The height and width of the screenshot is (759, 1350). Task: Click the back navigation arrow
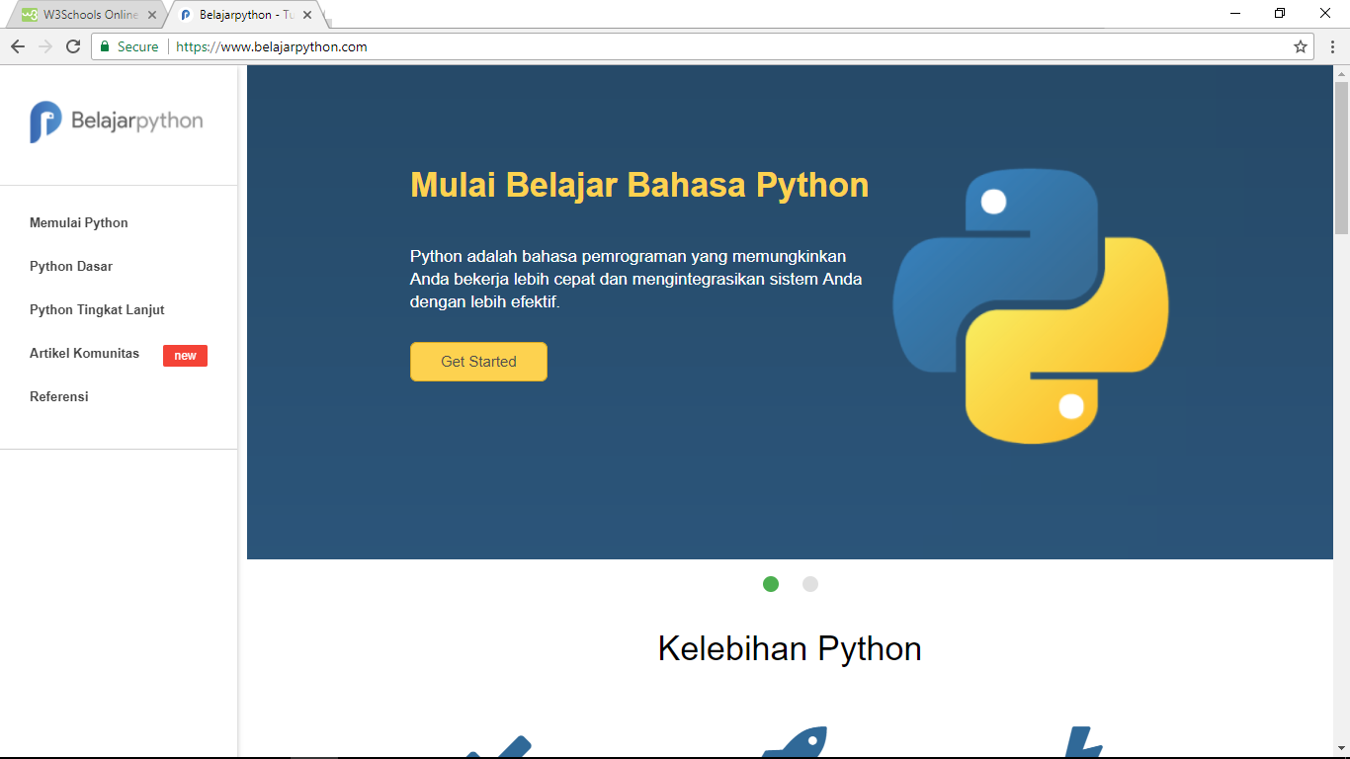[x=18, y=45]
